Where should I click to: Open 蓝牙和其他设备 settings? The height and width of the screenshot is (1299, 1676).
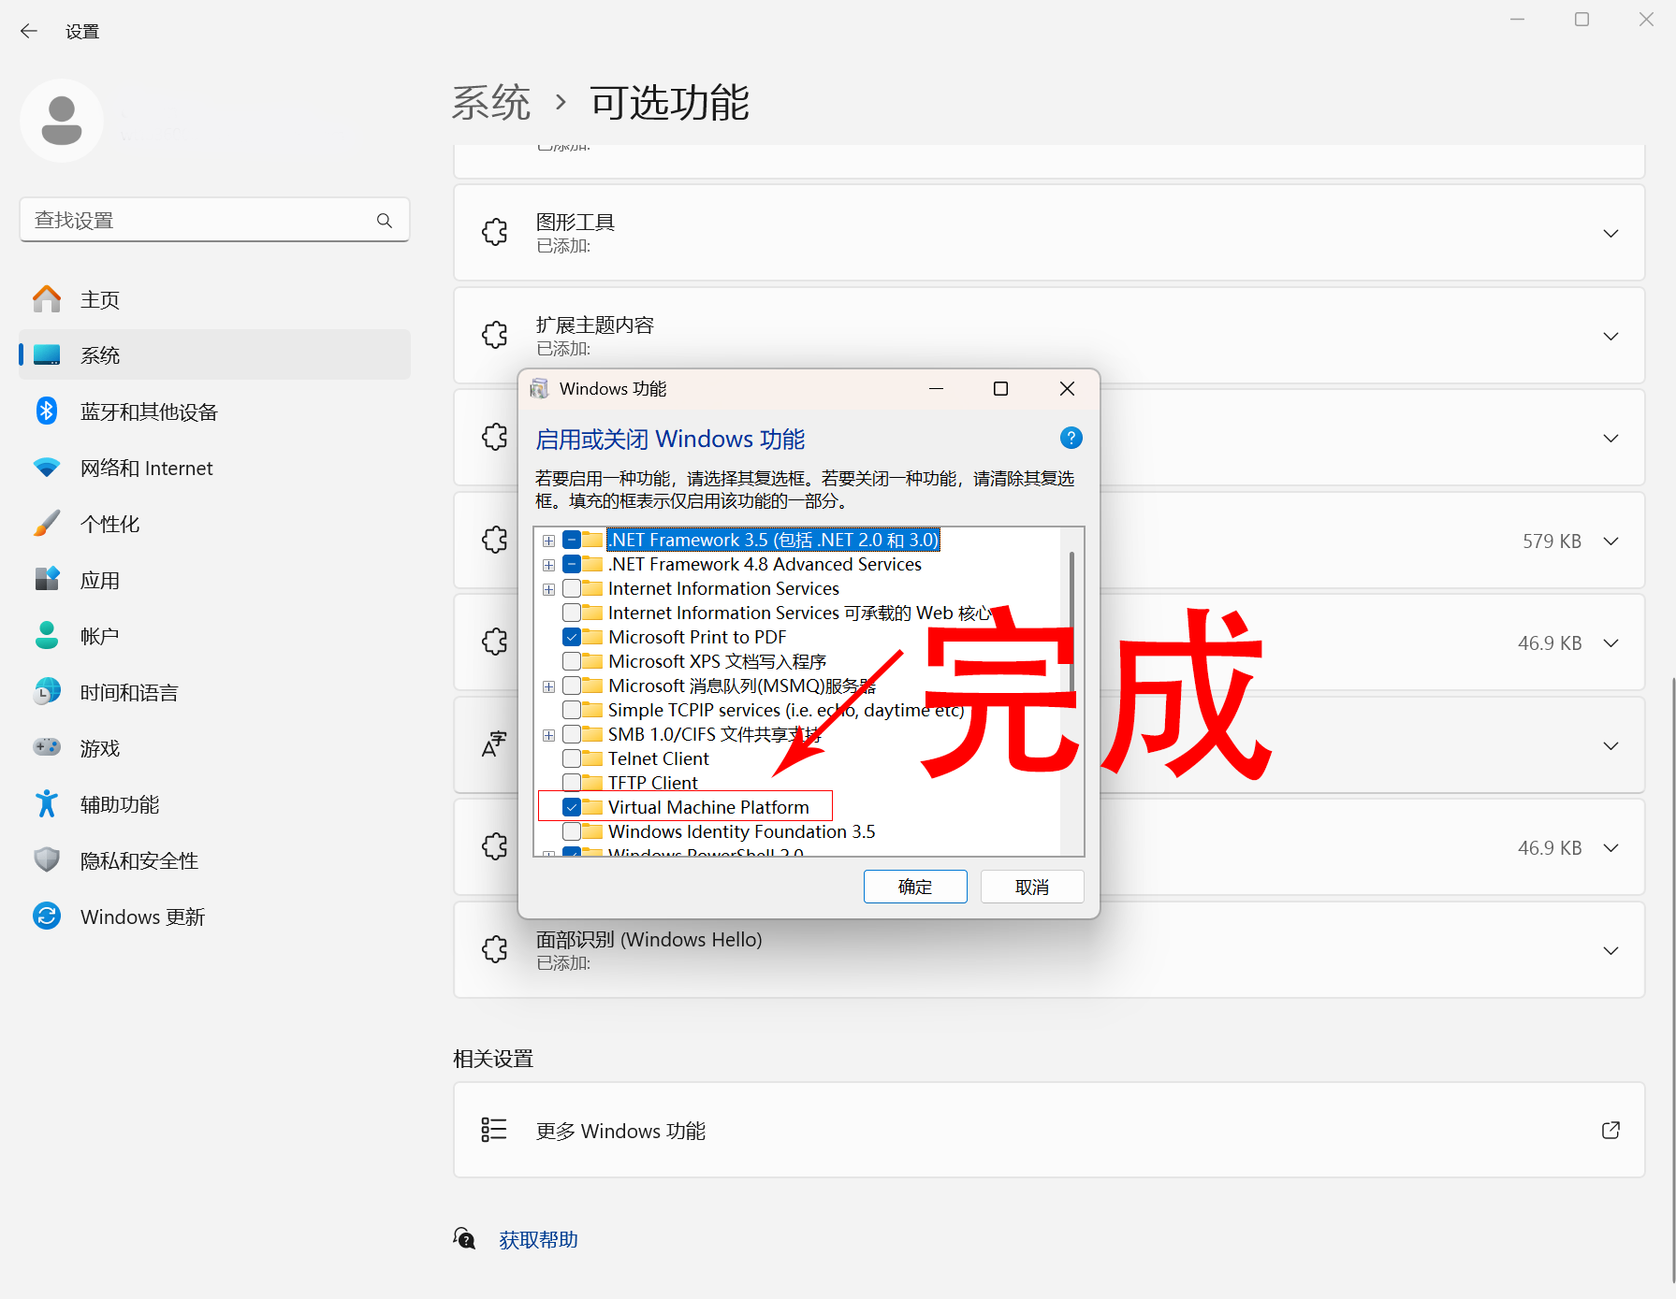(x=214, y=411)
